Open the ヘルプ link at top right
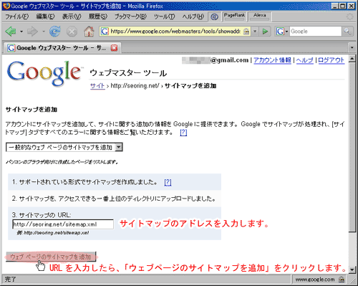This screenshot has height=286, width=358. [304, 60]
